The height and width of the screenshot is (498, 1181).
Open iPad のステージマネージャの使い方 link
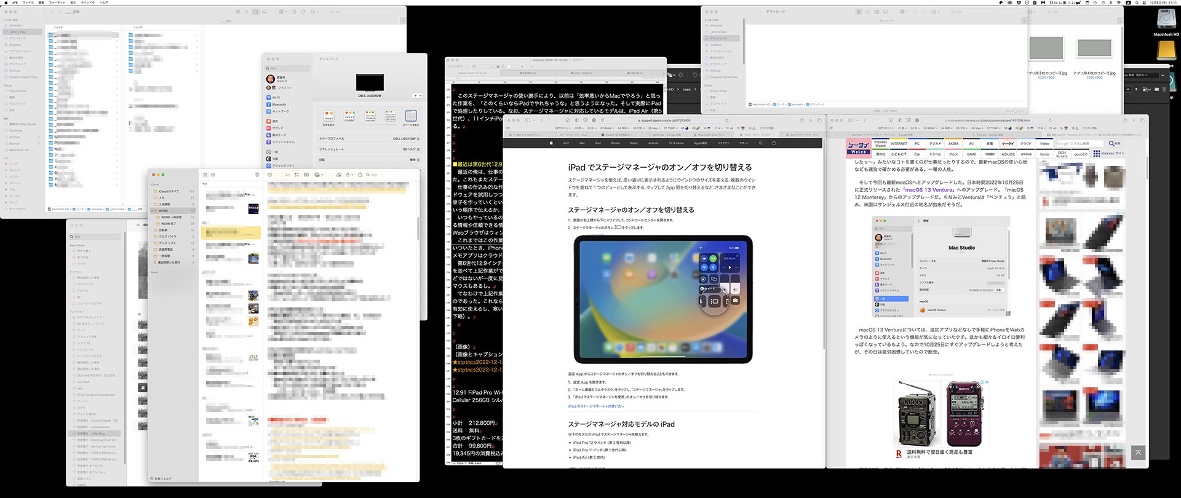(x=595, y=406)
